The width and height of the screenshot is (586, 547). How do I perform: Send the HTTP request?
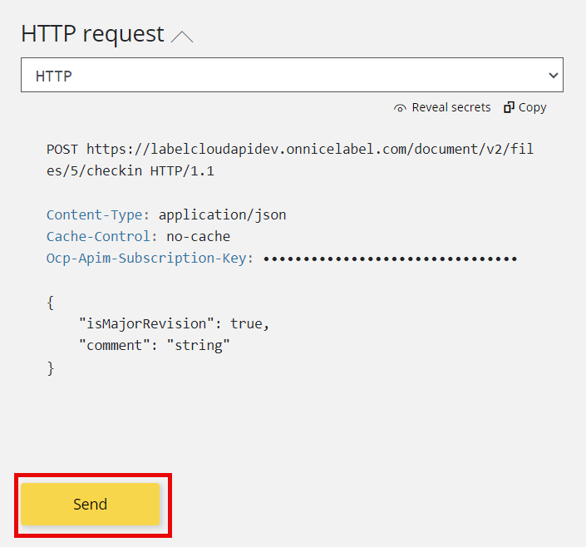90,505
